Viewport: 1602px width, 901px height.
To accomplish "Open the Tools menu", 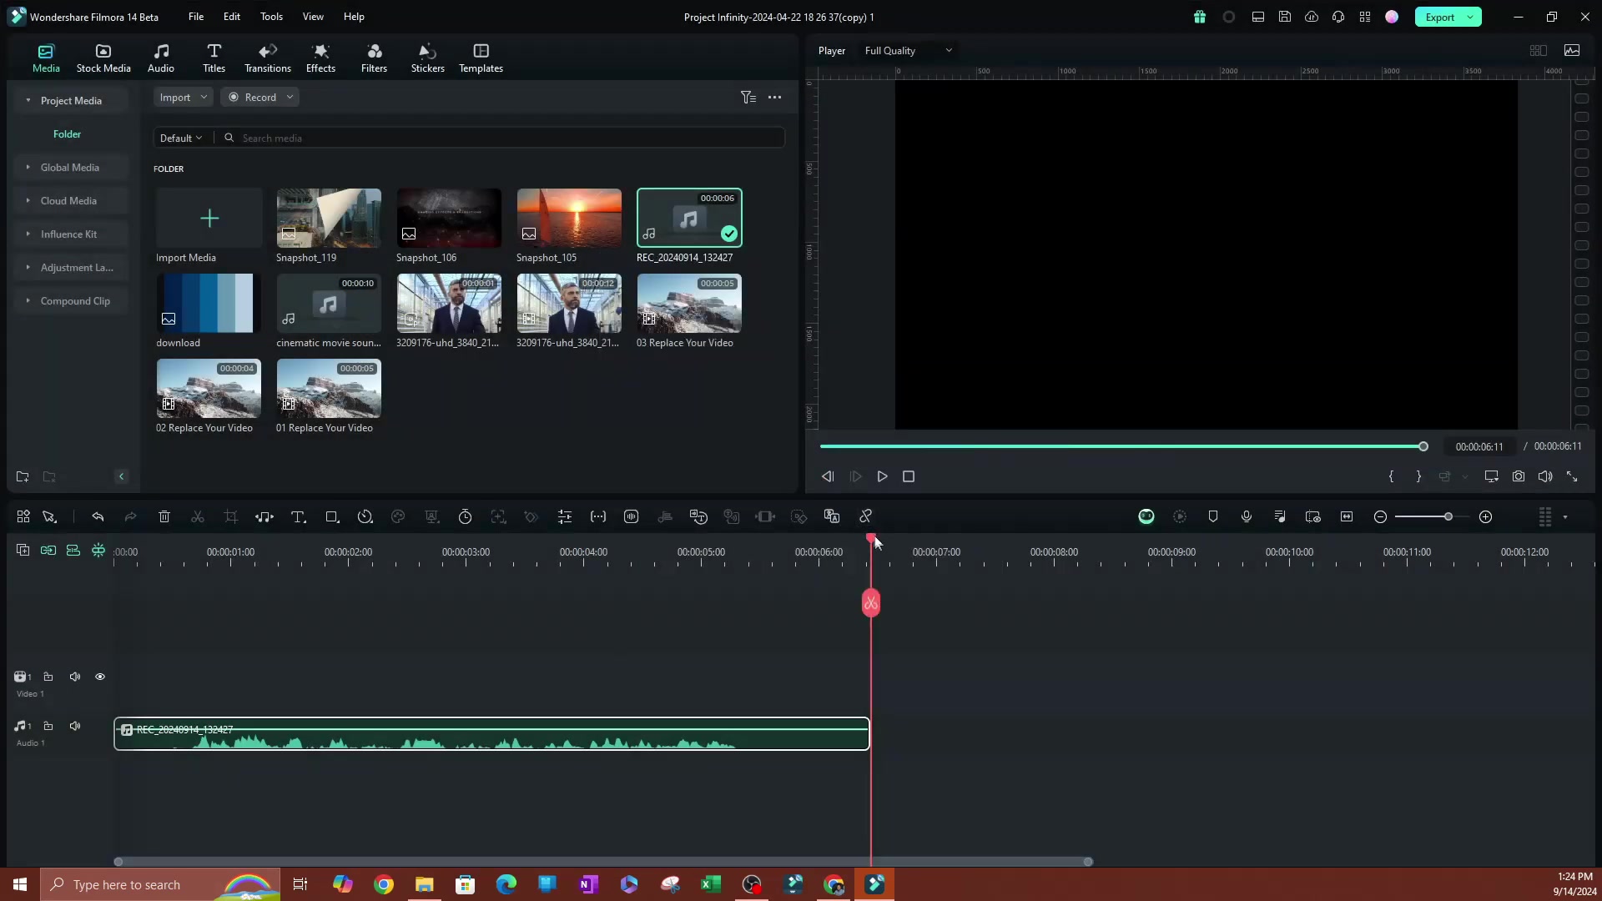I will [271, 17].
